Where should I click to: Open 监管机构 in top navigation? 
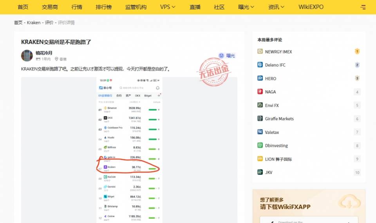point(136,7)
